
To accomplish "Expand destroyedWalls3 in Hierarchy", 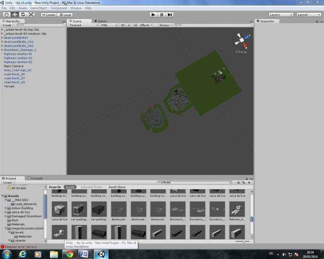I will click(x=2, y=38).
